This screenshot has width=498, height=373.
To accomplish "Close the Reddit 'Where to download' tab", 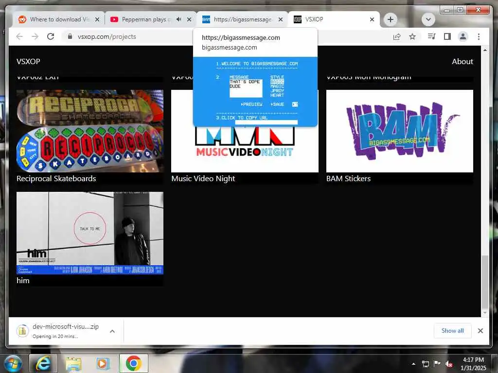I will click(x=97, y=19).
